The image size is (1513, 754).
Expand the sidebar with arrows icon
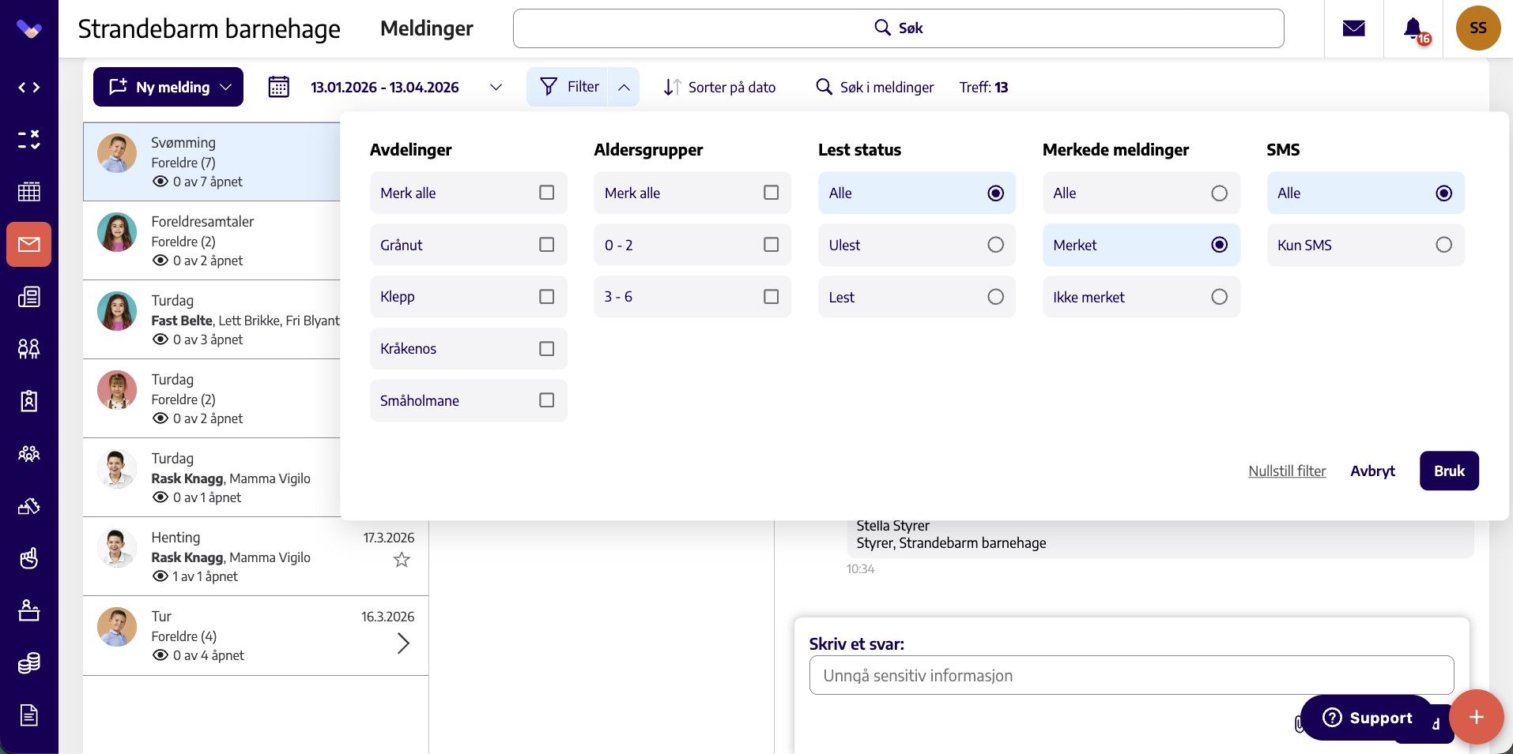point(29,88)
